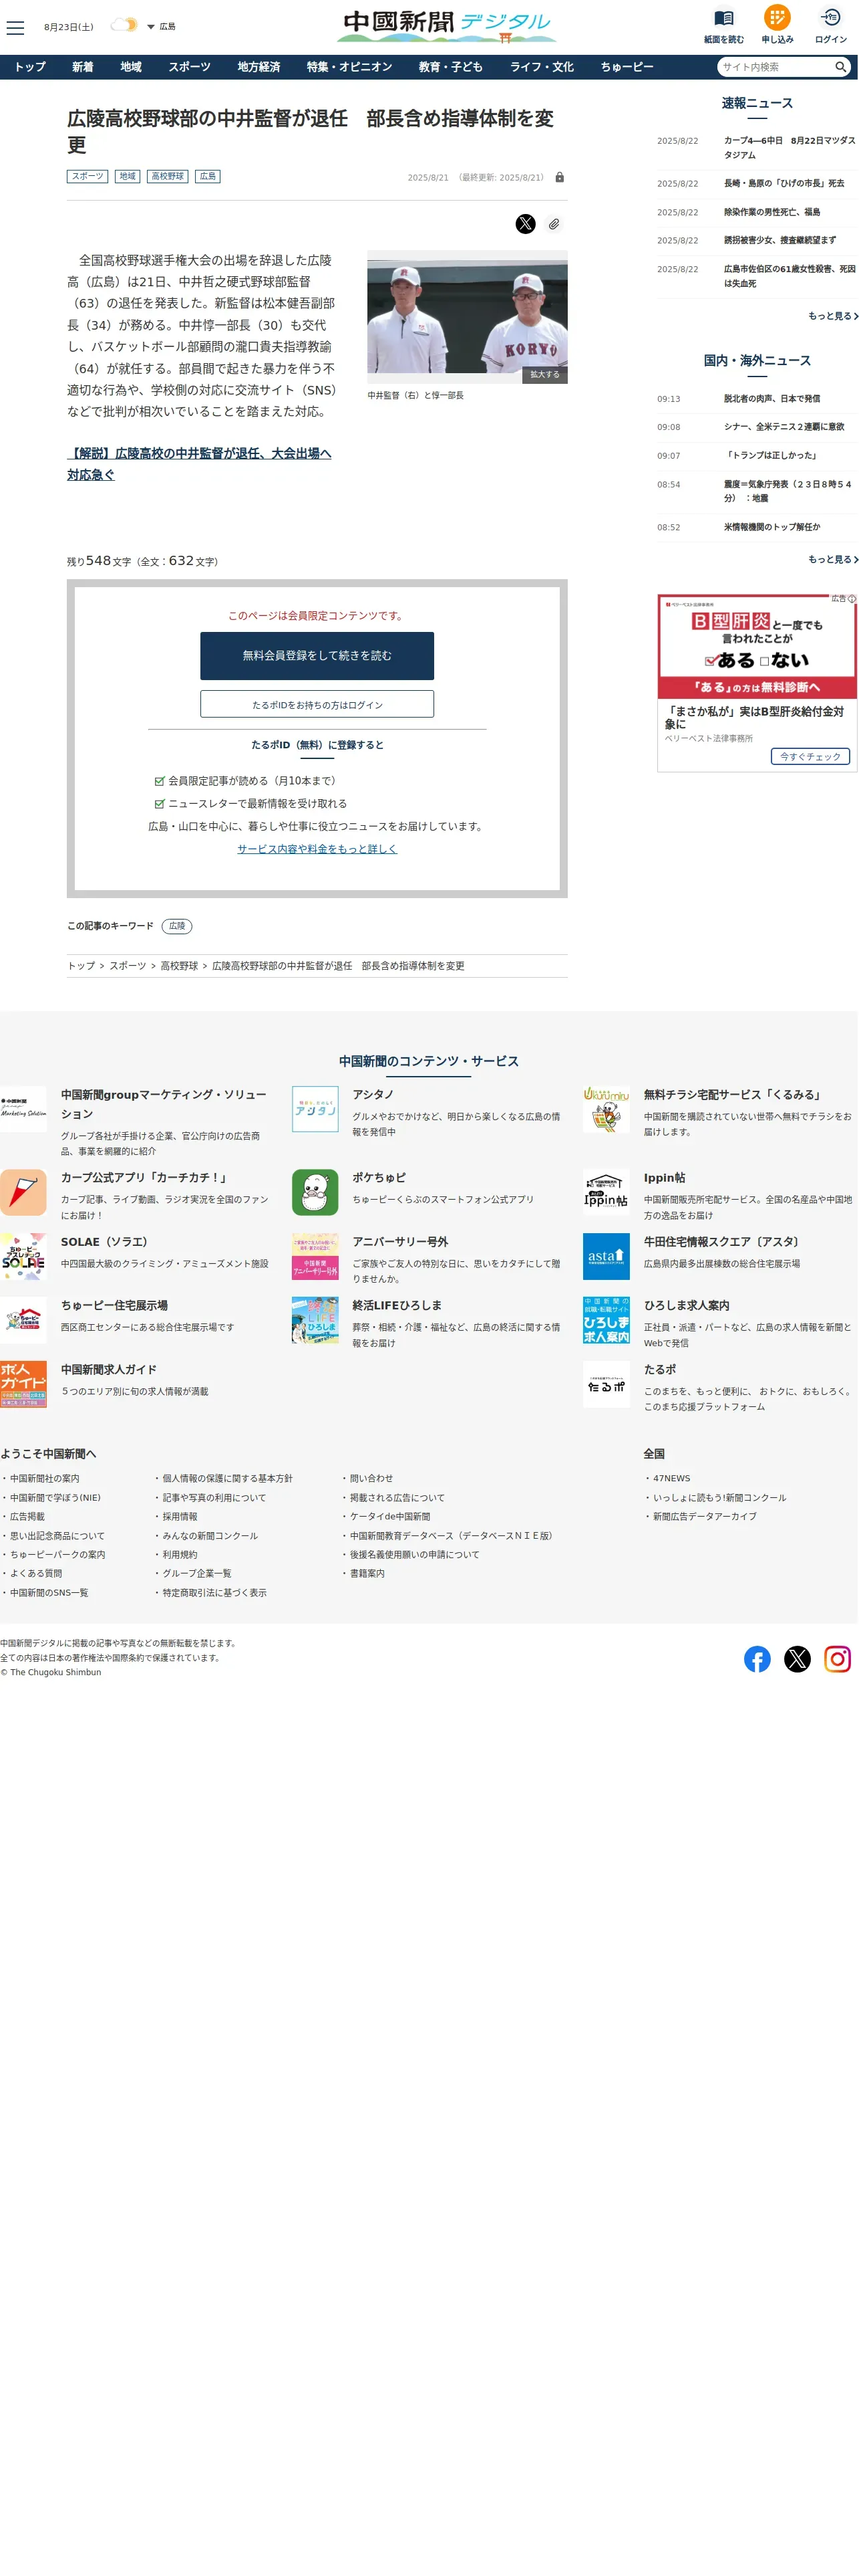This screenshot has height=2576, width=859.
Task: Click the ちゅーピー住宅展示場 icon
Action: click(23, 1321)
